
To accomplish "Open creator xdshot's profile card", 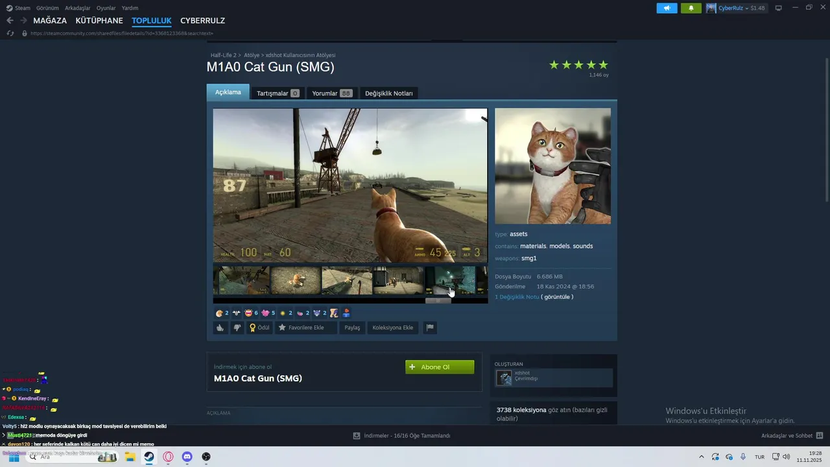I will 554,377.
